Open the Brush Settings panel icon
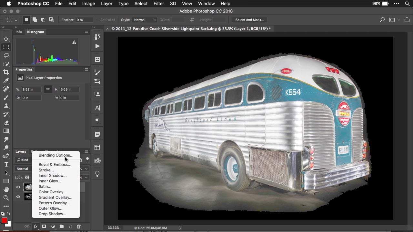The width and height of the screenshot is (413, 232). click(97, 72)
